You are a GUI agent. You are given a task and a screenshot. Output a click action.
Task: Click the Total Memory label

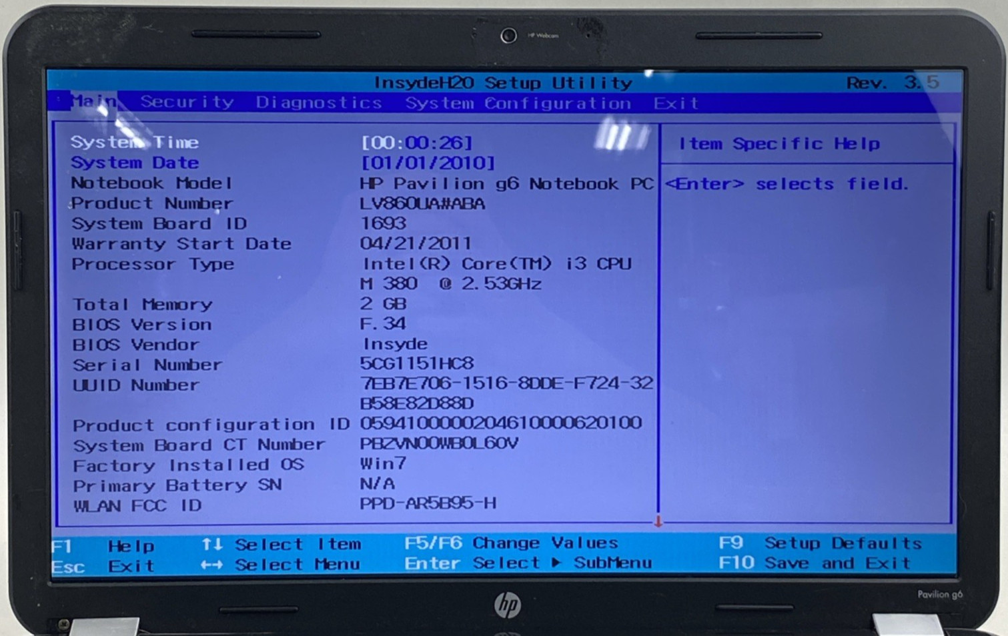point(142,304)
